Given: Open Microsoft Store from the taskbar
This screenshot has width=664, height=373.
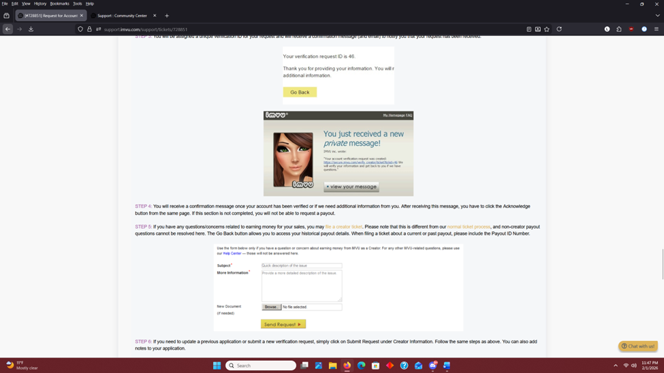Looking at the screenshot, I should coord(376,366).
